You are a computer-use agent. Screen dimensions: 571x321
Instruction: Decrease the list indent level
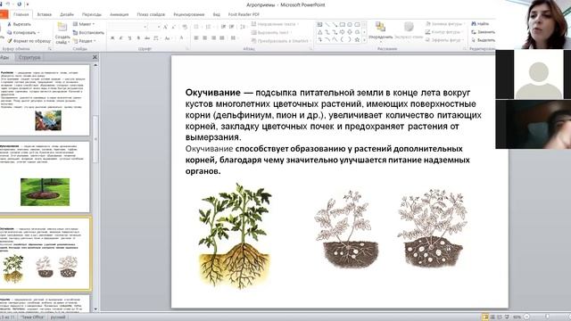[x=223, y=27]
